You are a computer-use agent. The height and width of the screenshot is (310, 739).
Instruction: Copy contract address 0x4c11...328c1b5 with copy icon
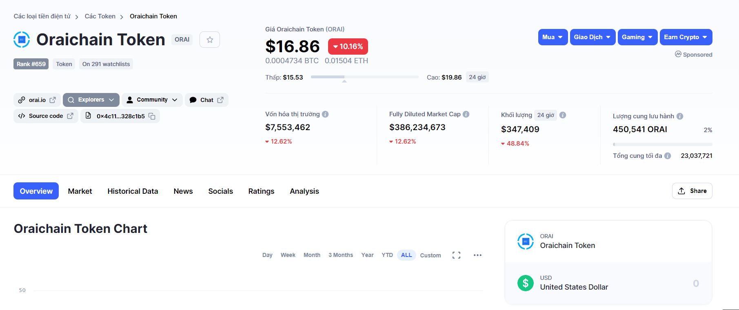tap(152, 116)
